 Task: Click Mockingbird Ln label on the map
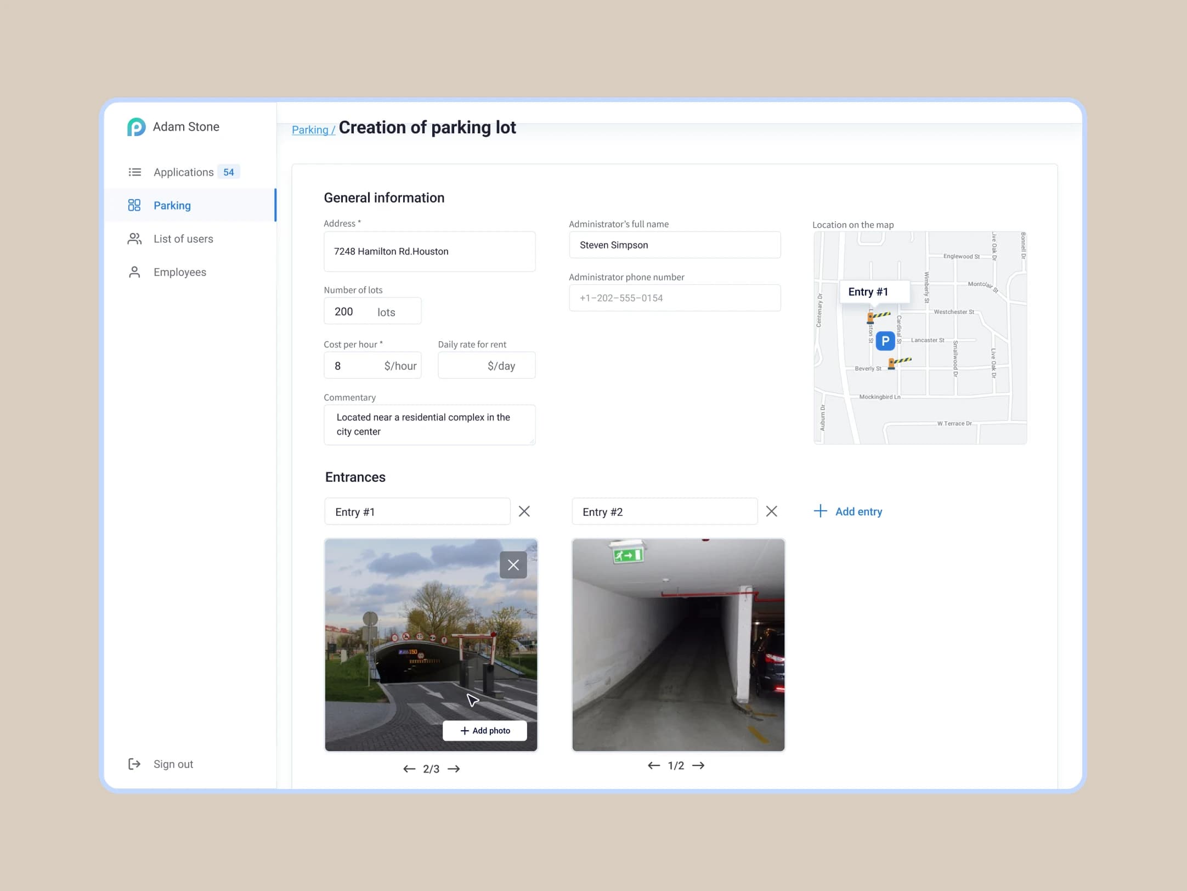880,397
